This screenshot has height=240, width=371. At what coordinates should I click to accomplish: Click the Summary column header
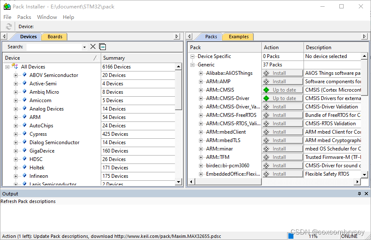coord(141,58)
